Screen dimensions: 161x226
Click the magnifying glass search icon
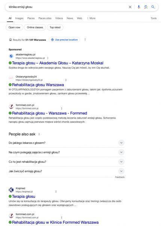point(153,7)
